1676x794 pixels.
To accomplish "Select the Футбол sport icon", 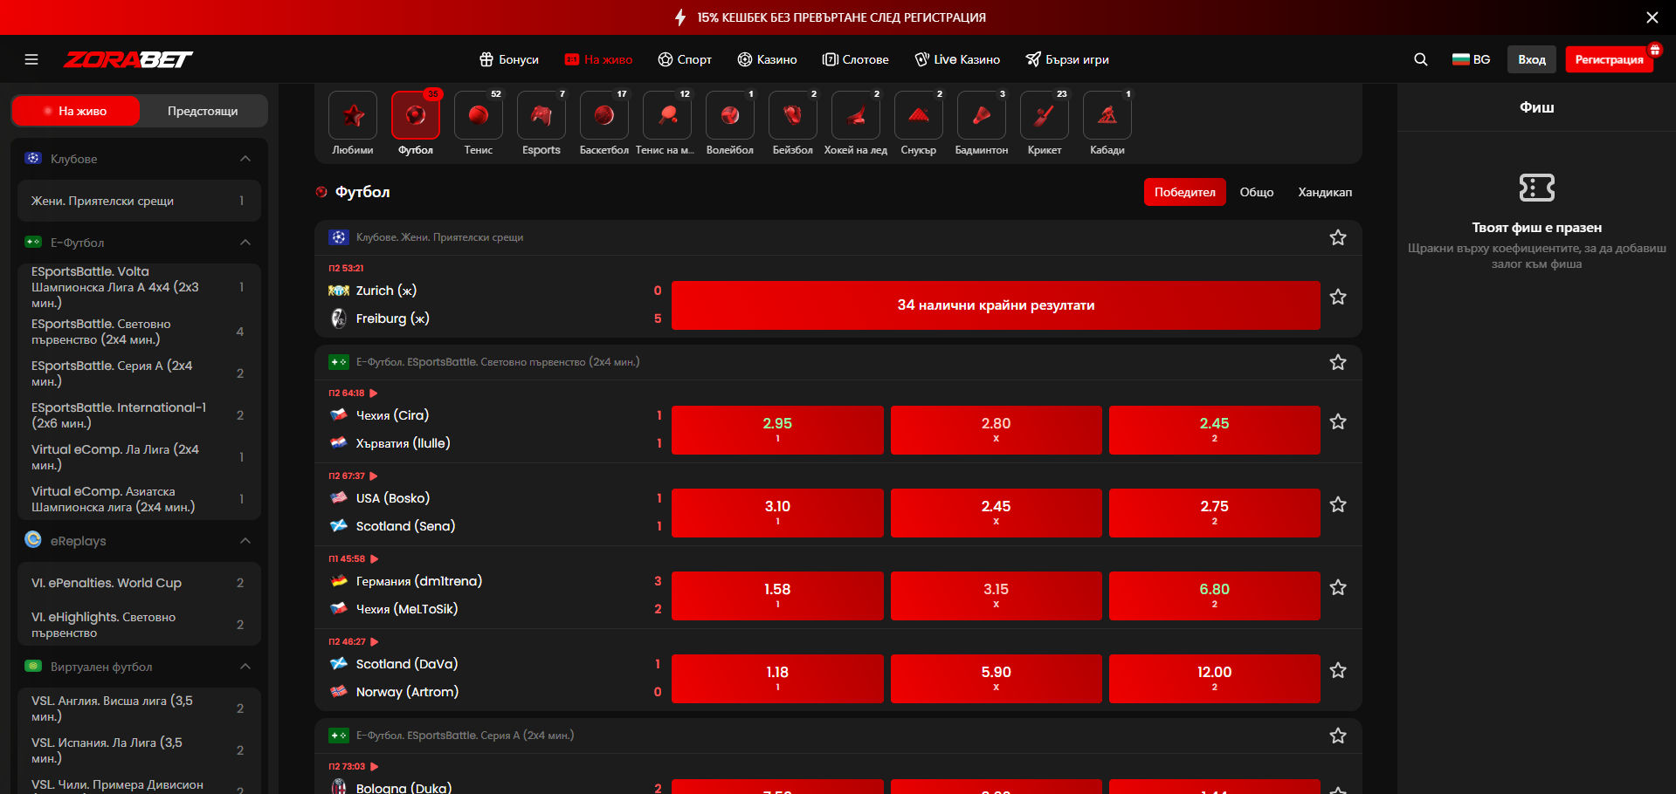I will pyautogui.click(x=416, y=115).
